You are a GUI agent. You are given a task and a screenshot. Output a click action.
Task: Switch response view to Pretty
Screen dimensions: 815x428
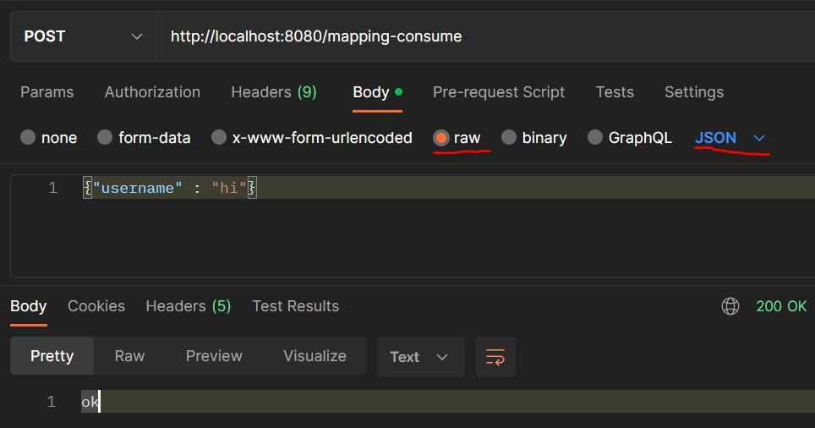point(52,356)
